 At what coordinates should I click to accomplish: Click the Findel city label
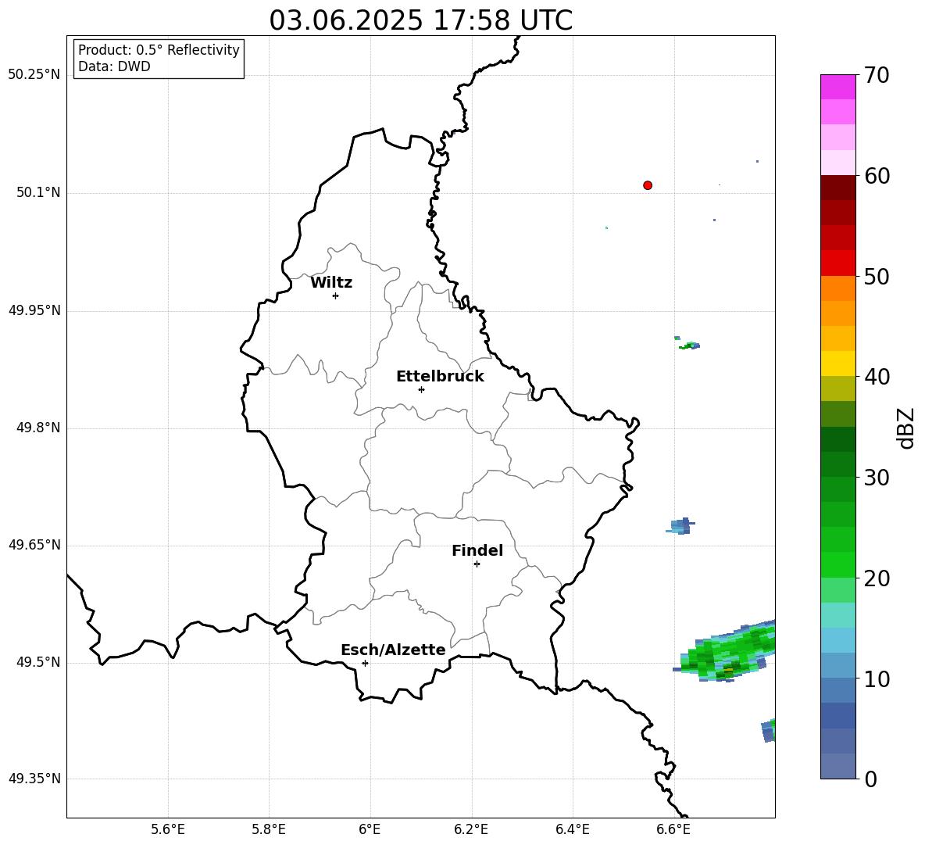[x=477, y=550]
